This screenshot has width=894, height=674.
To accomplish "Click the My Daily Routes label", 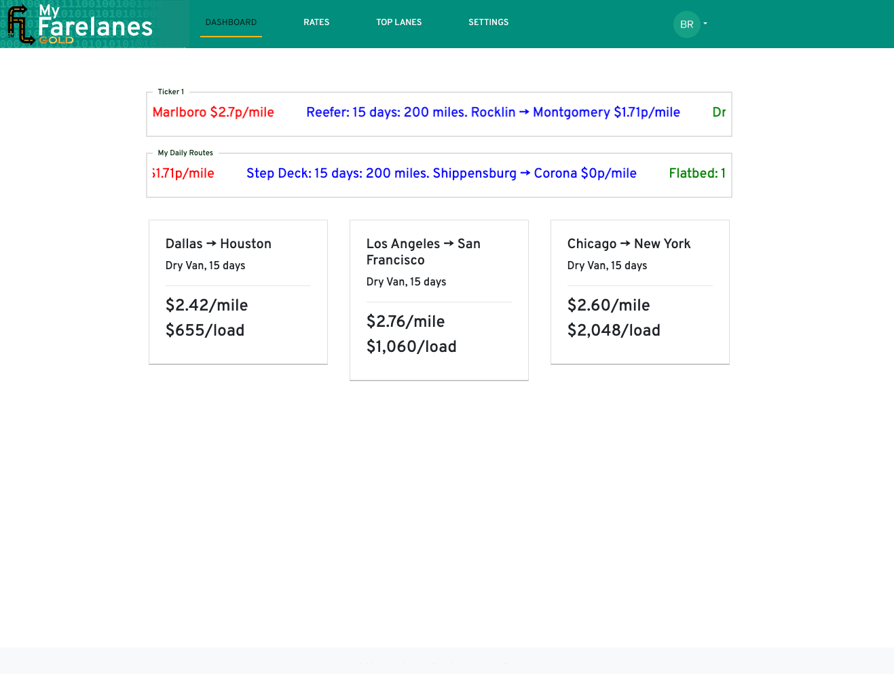I will click(x=185, y=153).
